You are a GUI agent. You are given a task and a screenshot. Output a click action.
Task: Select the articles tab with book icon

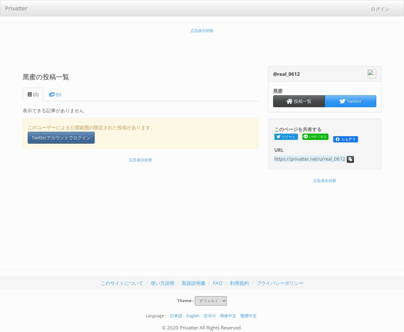coord(33,94)
